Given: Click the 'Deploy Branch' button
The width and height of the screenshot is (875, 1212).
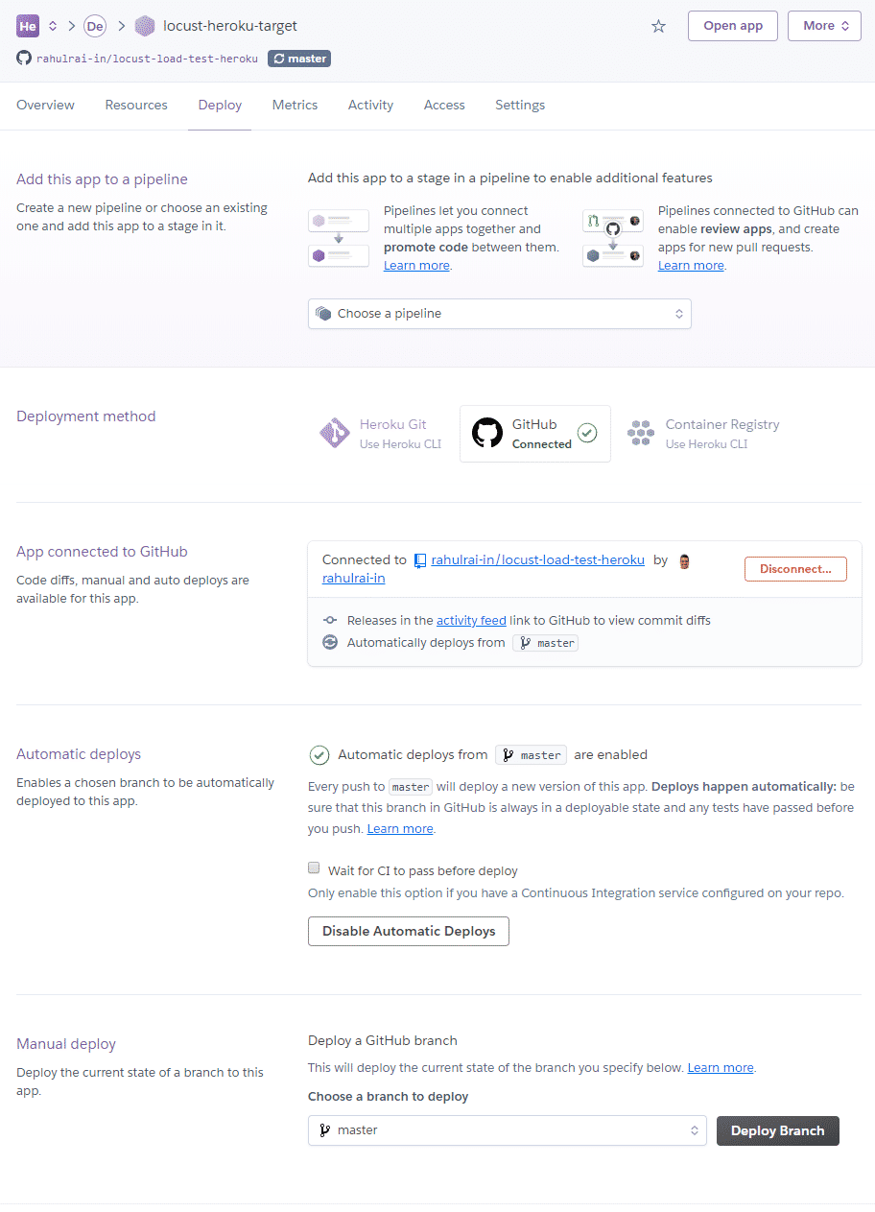Looking at the screenshot, I should (777, 1130).
